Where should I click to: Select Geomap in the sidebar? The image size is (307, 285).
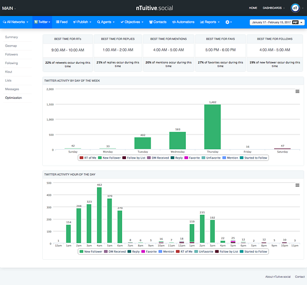[x=10, y=46]
